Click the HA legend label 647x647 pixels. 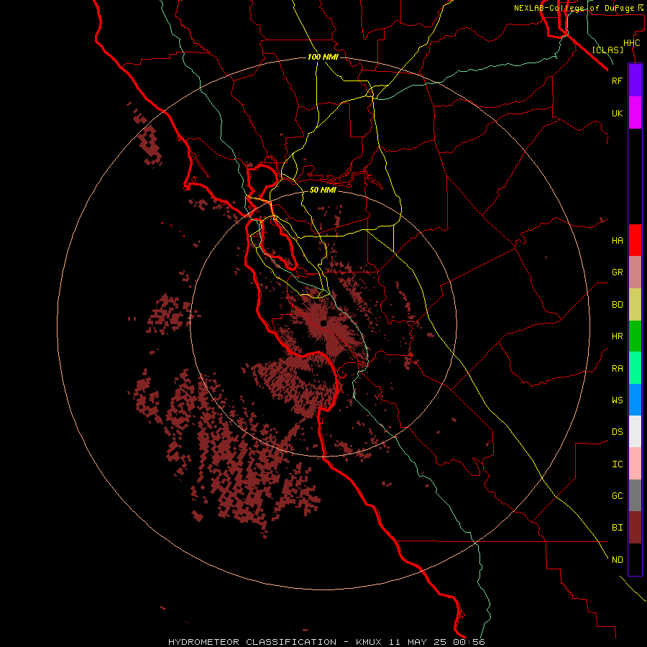click(617, 241)
